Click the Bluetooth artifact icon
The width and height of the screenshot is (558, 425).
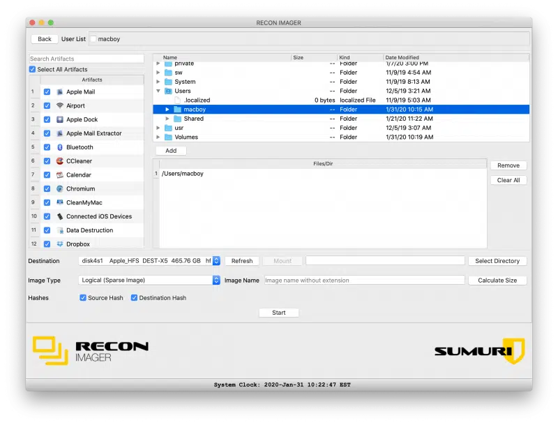(x=60, y=147)
